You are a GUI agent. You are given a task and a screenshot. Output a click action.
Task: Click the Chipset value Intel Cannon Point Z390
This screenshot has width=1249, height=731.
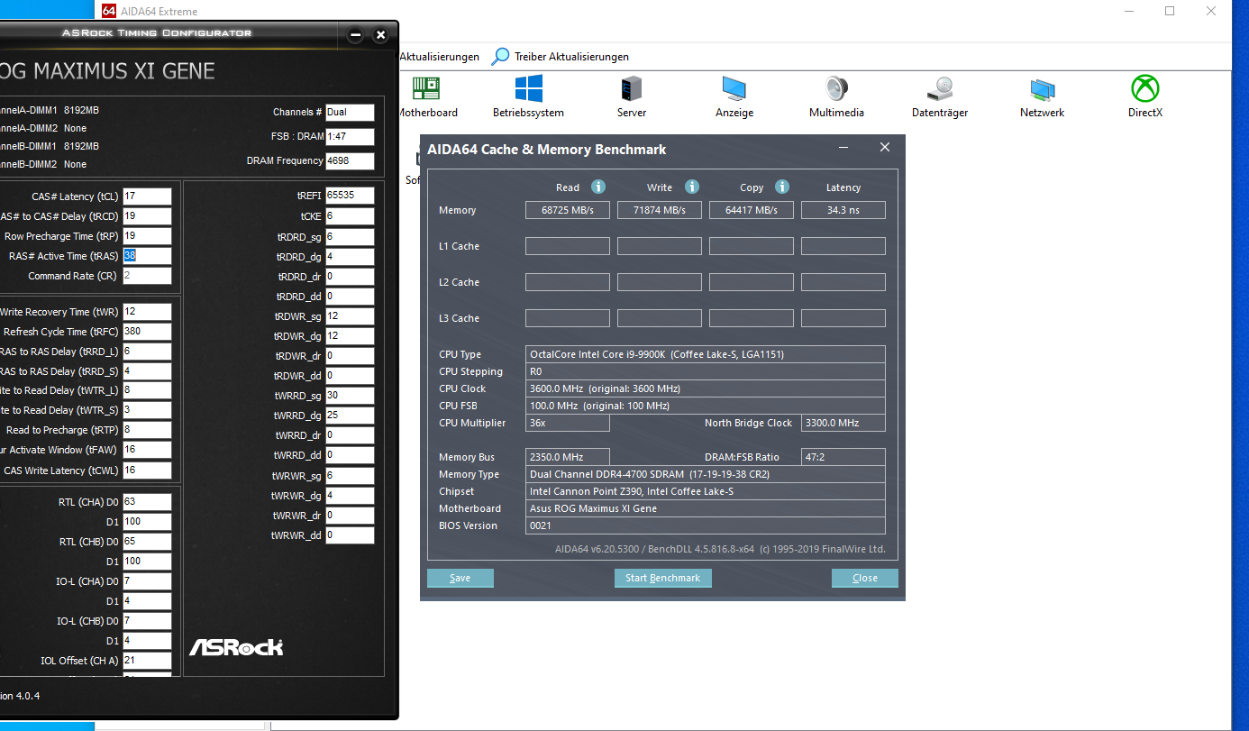[x=706, y=491]
